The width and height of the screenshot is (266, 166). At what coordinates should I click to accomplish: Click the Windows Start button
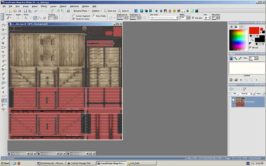[x=5, y=163]
